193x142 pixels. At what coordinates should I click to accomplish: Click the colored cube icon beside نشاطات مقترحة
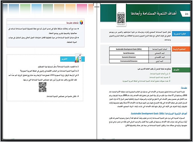pyautogui.click(x=81, y=22)
